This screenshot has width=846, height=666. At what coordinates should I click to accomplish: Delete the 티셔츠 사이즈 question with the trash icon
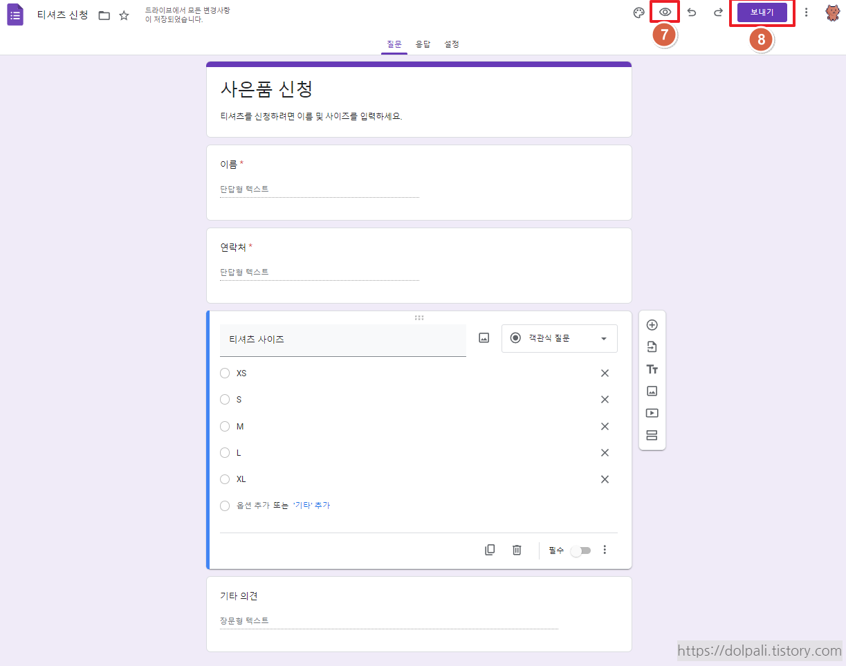point(516,549)
